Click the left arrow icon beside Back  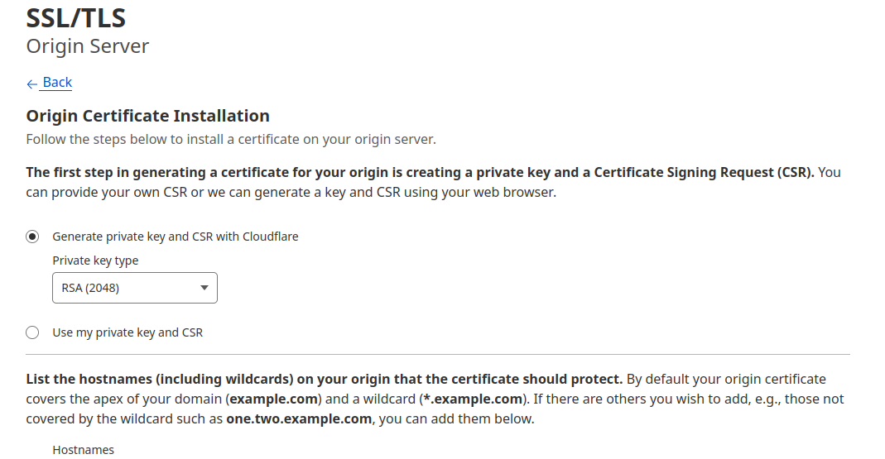pos(31,84)
